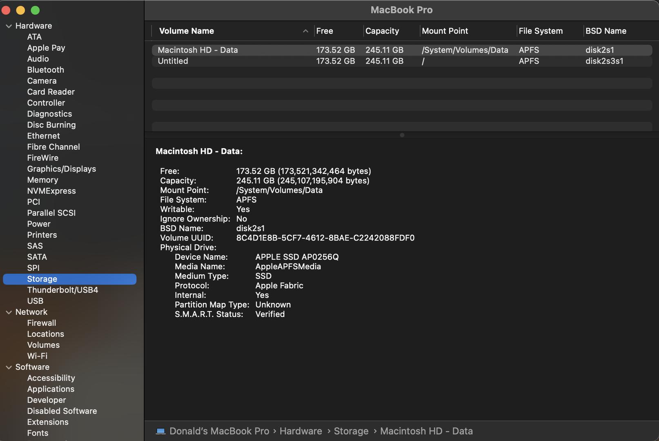Select ATA in the sidebar

[34, 37]
